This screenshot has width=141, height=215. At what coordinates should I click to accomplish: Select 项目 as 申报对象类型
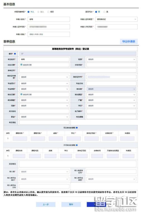point(48,12)
